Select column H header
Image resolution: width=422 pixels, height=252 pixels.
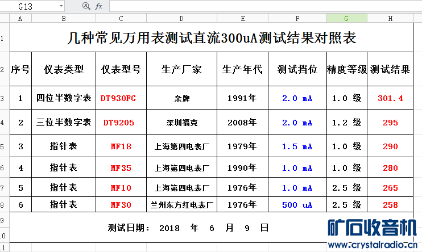(x=390, y=18)
